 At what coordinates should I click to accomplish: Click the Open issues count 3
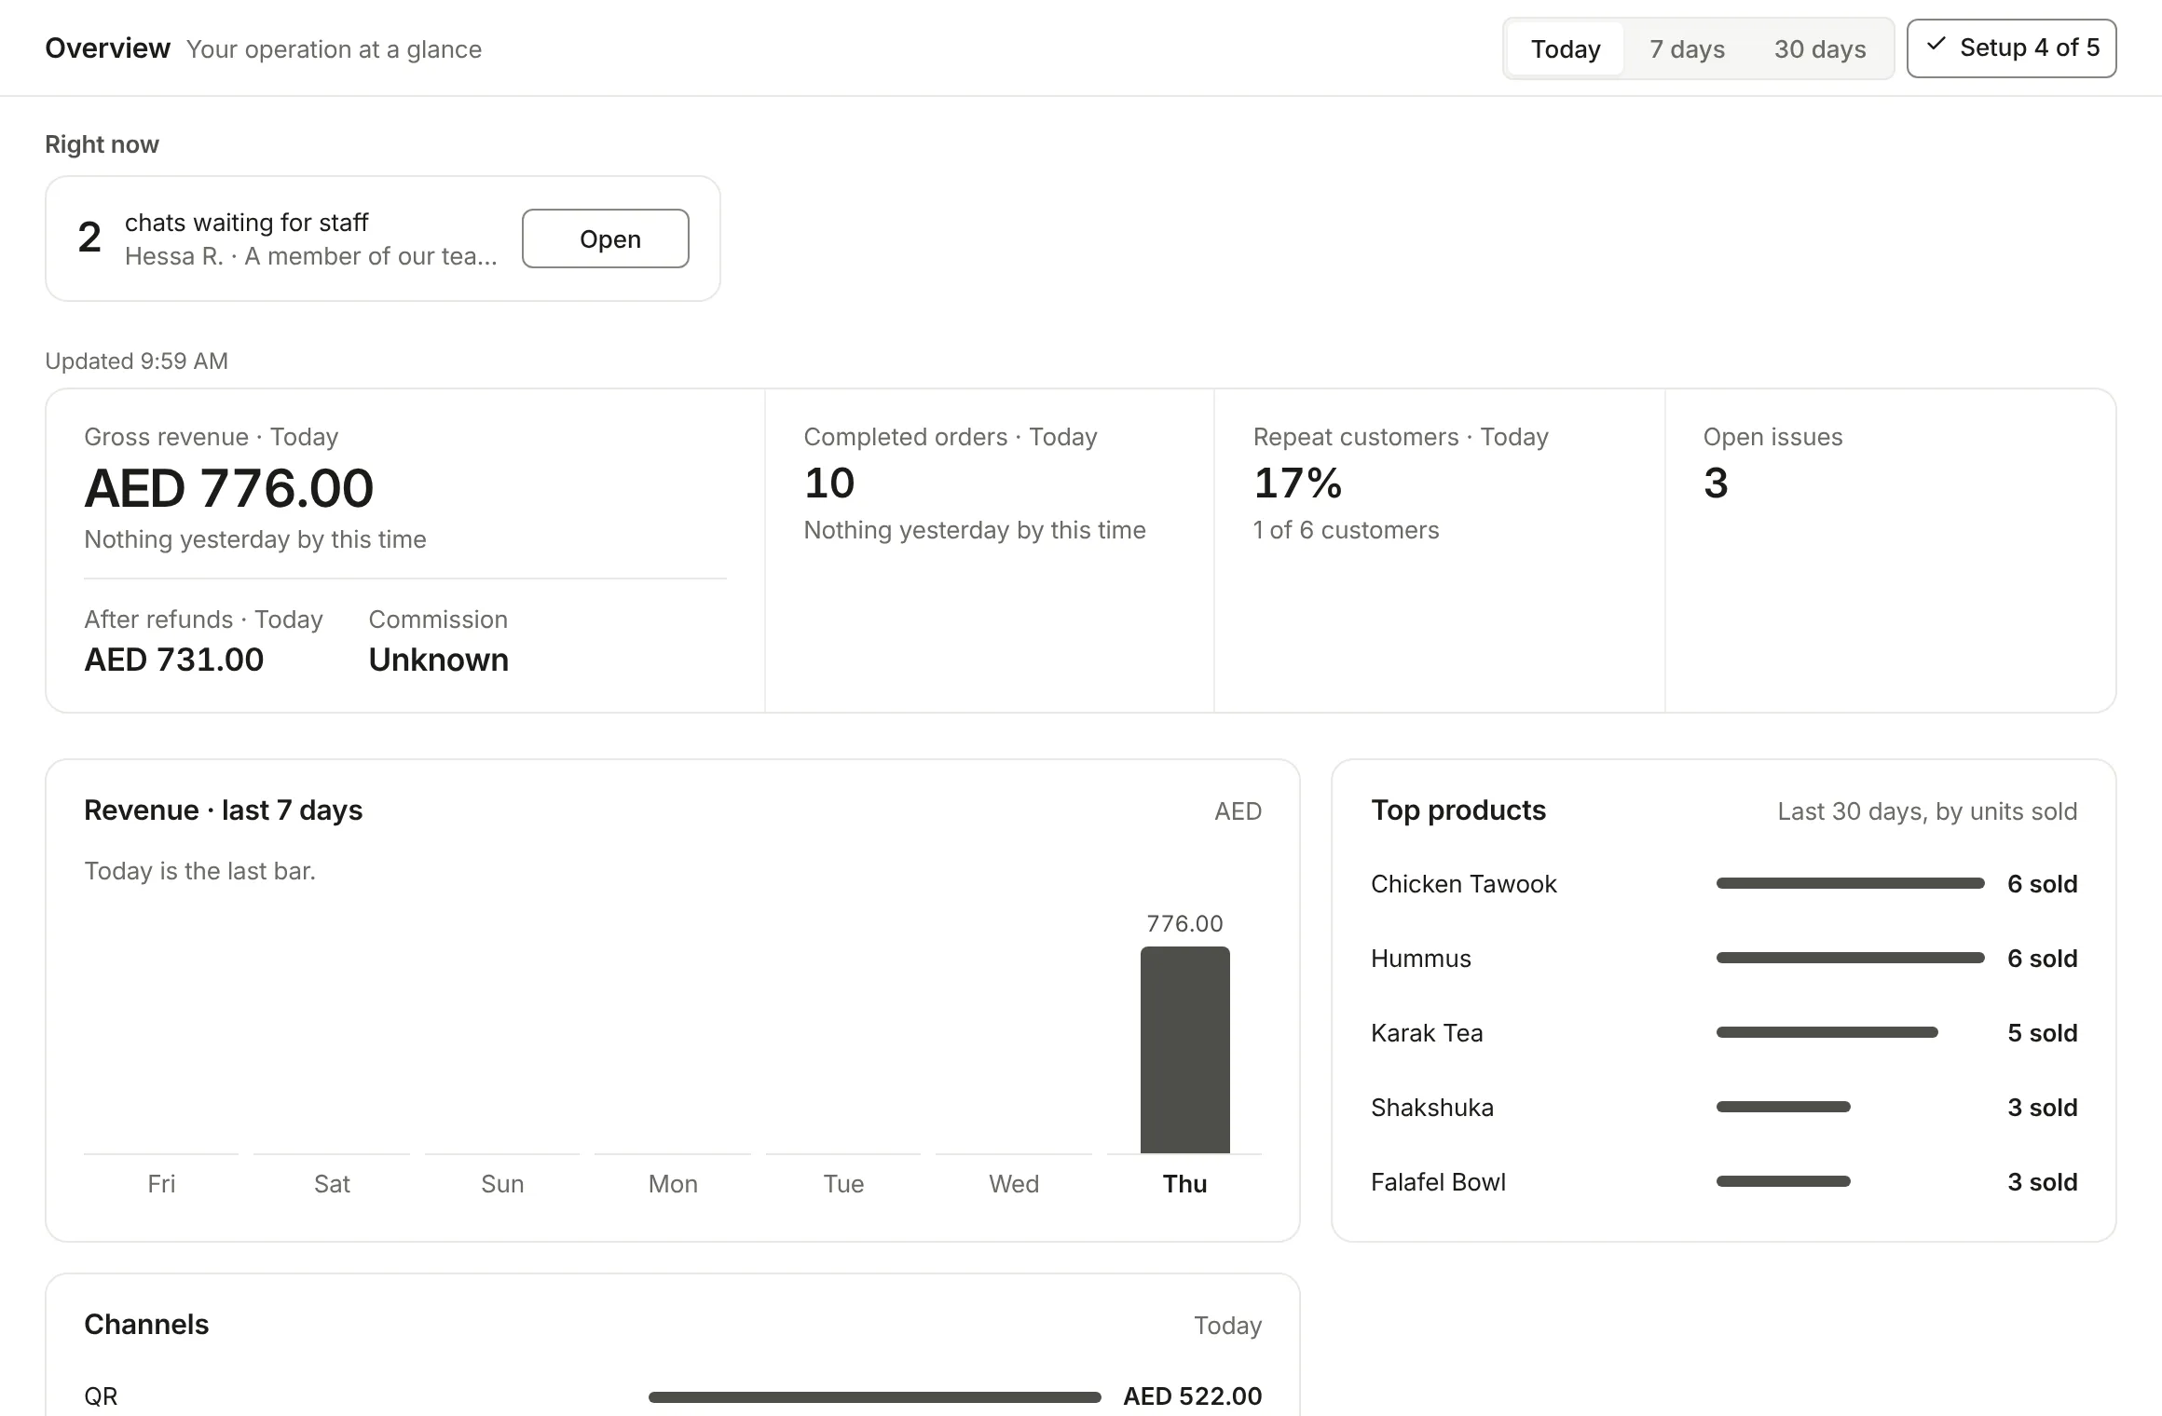1716,483
